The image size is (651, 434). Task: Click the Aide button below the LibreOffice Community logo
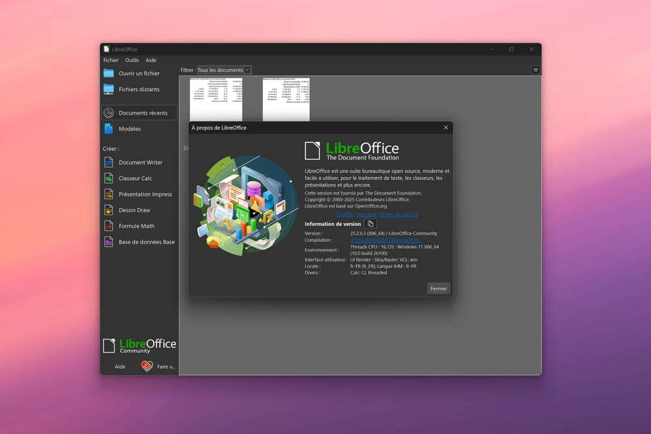pos(120,366)
